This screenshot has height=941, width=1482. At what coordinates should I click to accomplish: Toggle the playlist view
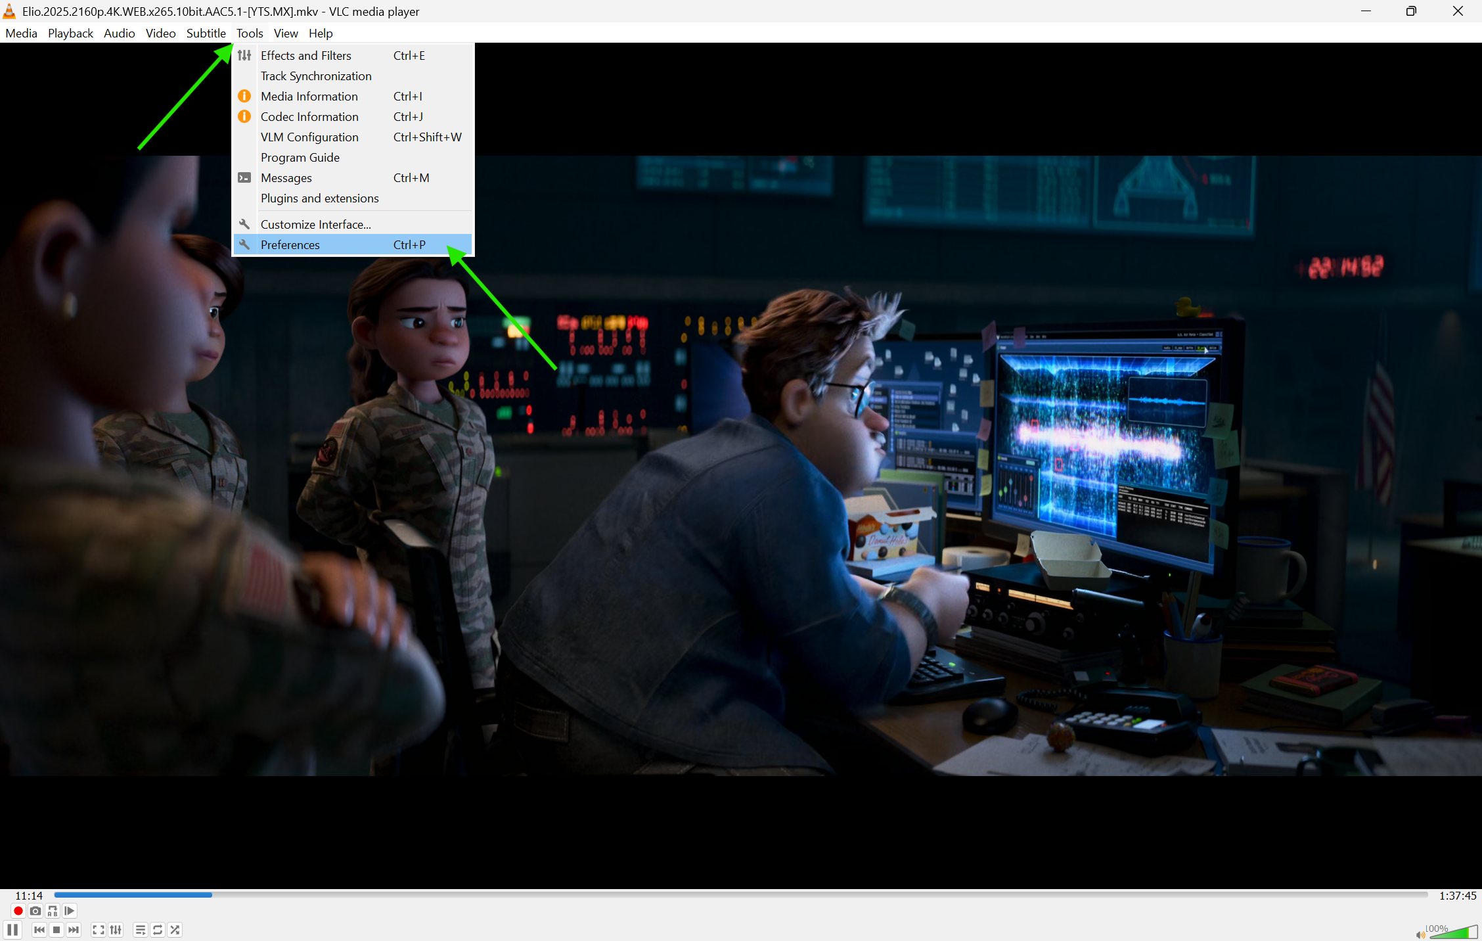(x=141, y=930)
